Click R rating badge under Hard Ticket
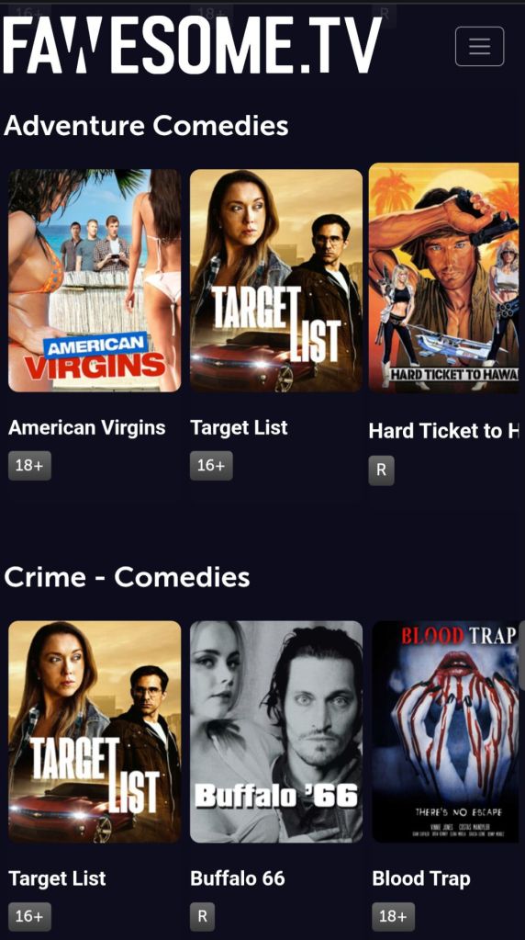Image resolution: width=525 pixels, height=940 pixels. [381, 470]
